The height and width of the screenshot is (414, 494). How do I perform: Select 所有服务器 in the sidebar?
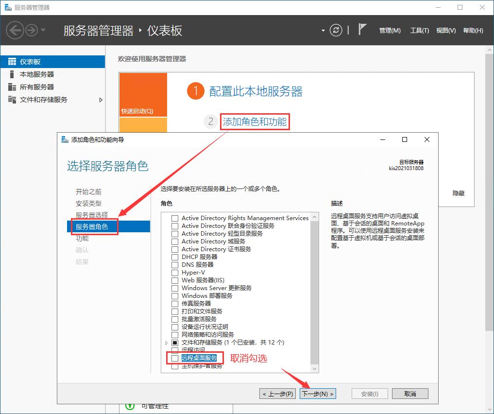[x=52, y=87]
